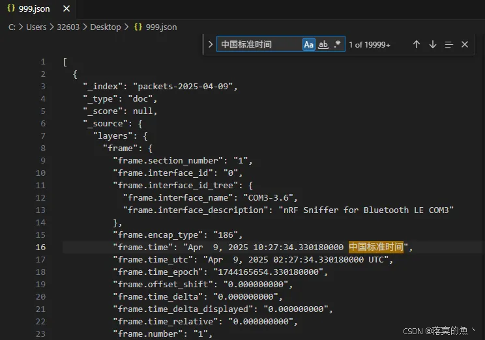Open the 32603 breadcrumb segment
Image resolution: width=485 pixels, height=340 pixels.
[x=68, y=27]
